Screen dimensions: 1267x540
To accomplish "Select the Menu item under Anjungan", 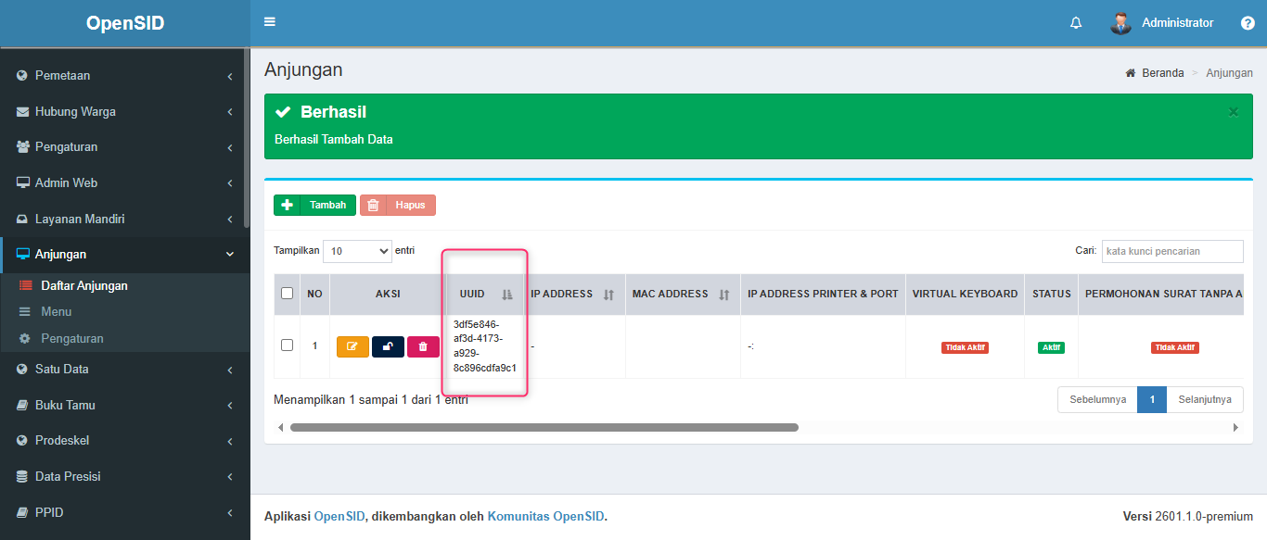I will [56, 312].
